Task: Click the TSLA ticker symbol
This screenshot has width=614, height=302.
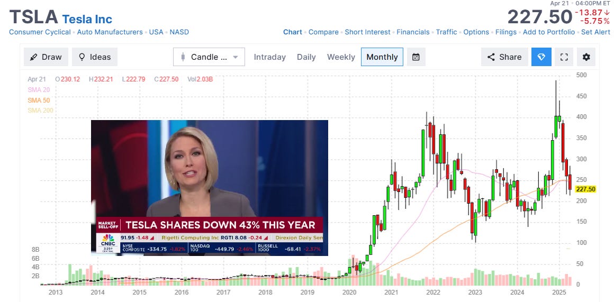Action: pyautogui.click(x=34, y=17)
